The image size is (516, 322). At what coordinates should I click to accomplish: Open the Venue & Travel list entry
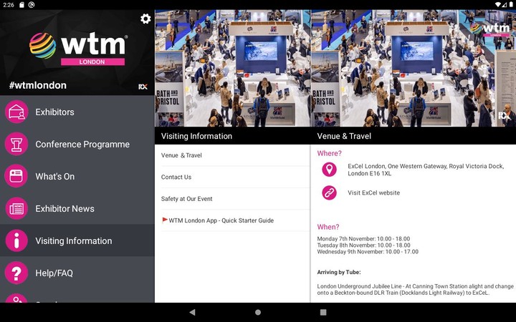232,155
